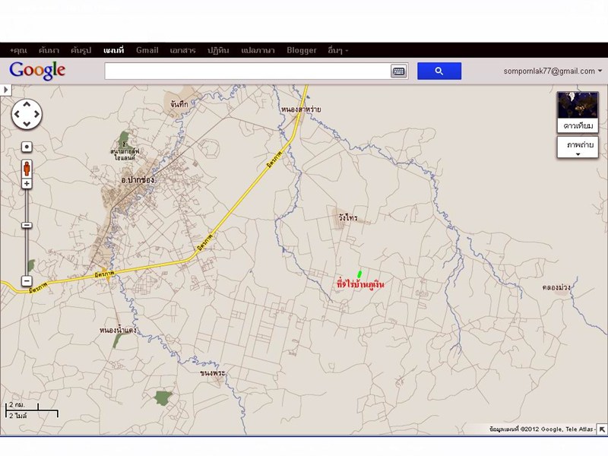Expand the left side panel arrow
Viewport: 608px width, 456px height.
[x=5, y=90]
